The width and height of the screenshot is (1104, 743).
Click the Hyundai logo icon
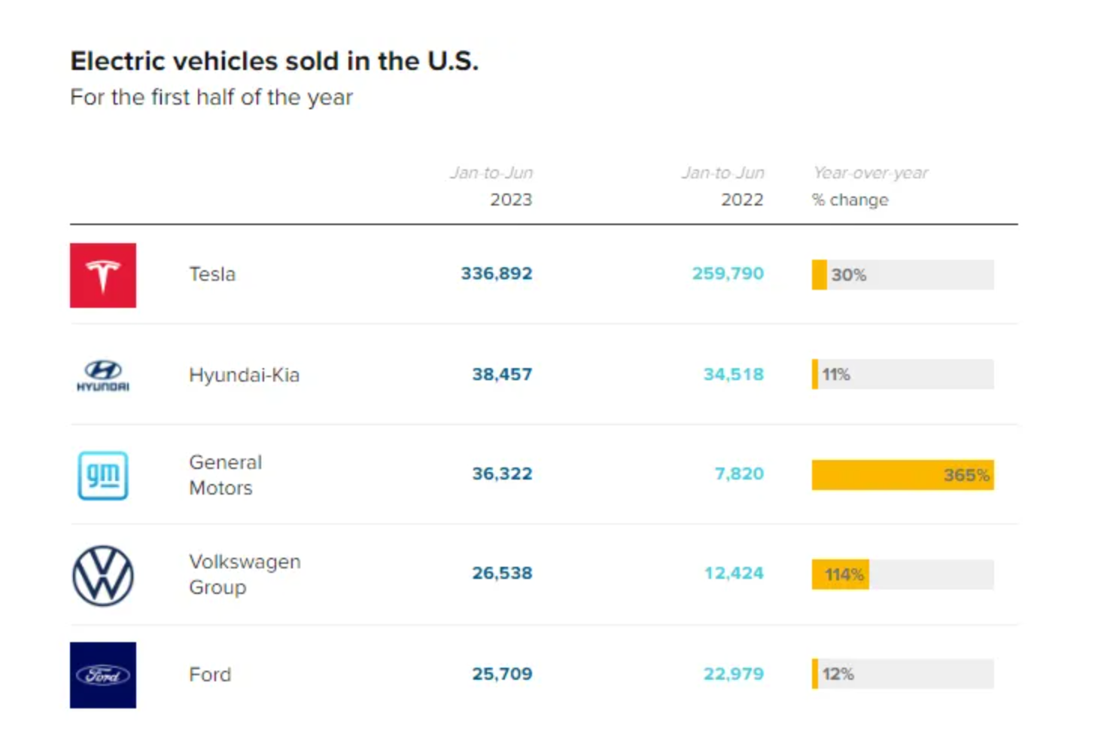tap(103, 375)
